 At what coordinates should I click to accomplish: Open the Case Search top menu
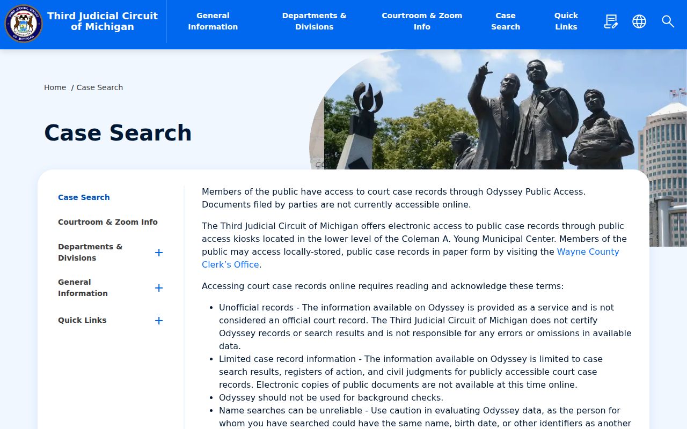coord(506,21)
